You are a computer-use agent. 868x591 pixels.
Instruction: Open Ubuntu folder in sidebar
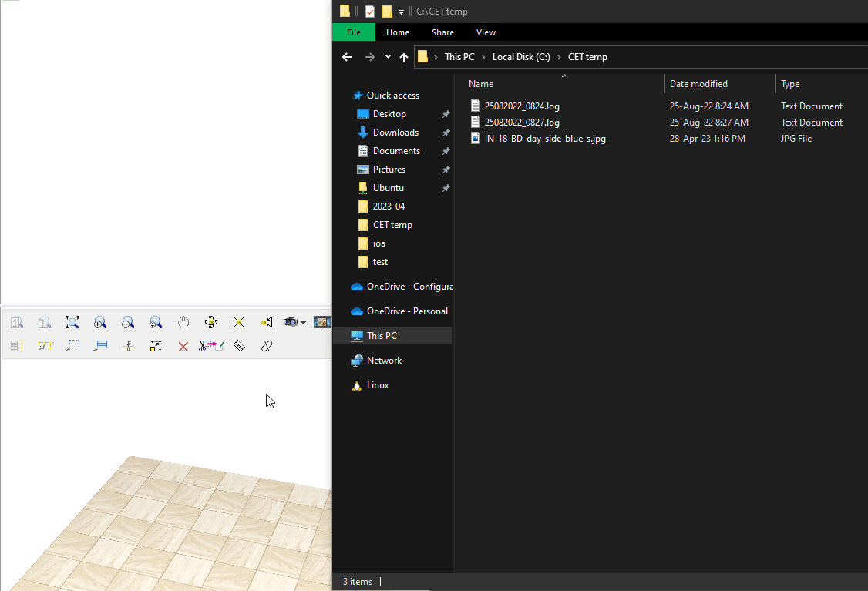388,188
